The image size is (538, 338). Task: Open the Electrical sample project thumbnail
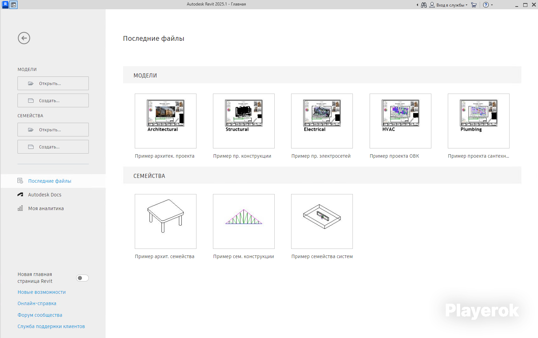point(322,121)
